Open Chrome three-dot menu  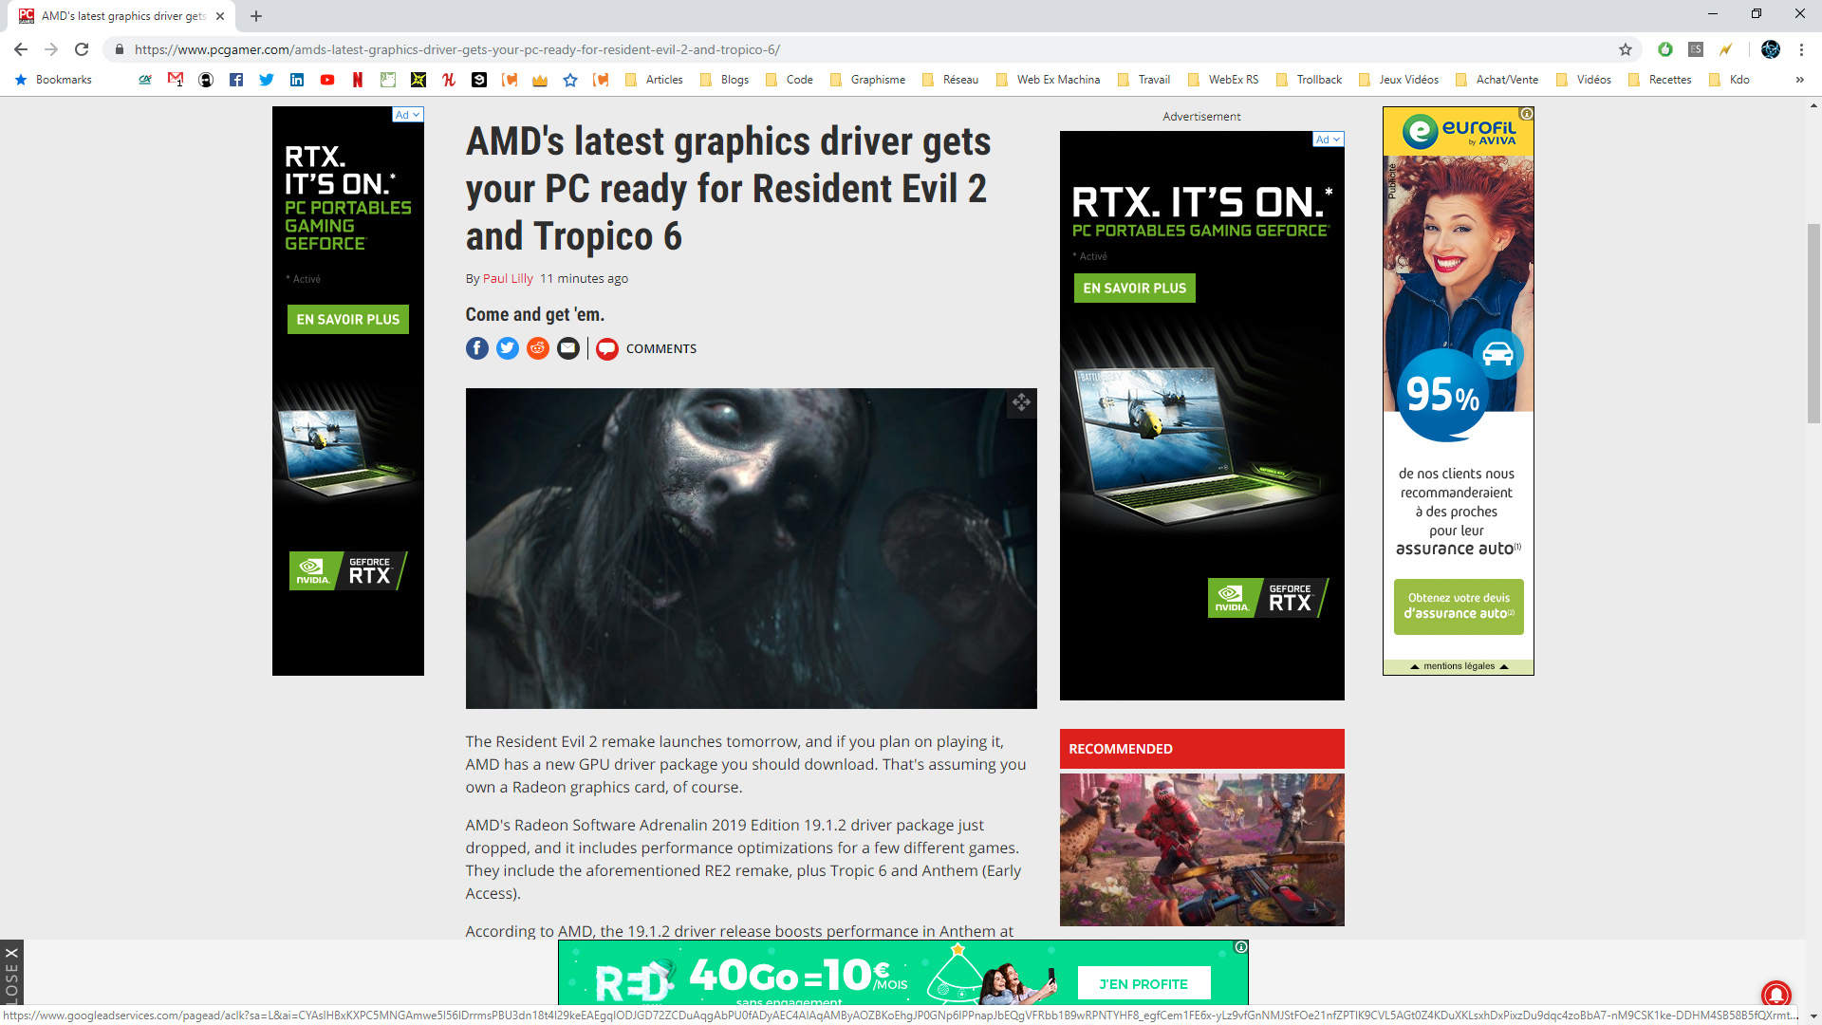[x=1801, y=49]
